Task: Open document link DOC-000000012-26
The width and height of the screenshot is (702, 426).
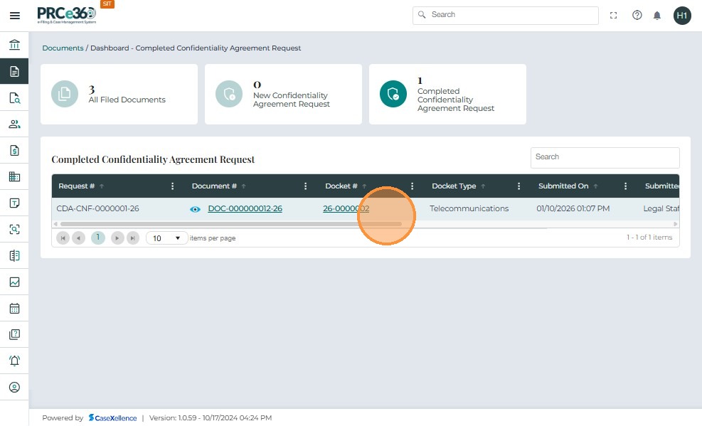Action: tap(245, 208)
